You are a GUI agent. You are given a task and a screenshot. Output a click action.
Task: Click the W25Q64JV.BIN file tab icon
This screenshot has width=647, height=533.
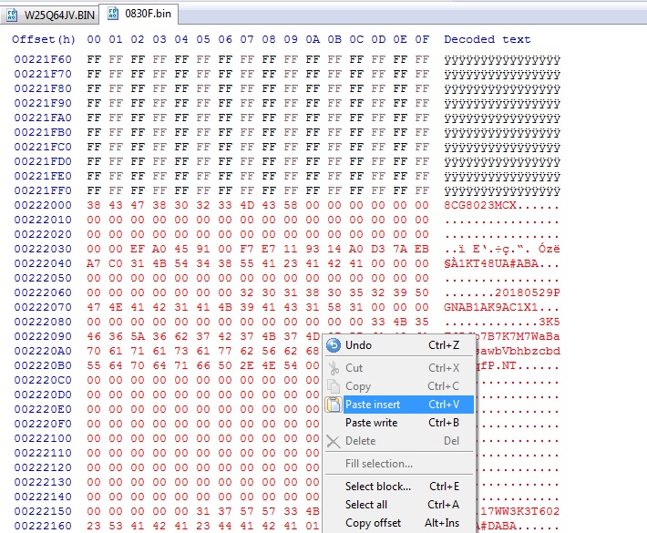coord(12,15)
